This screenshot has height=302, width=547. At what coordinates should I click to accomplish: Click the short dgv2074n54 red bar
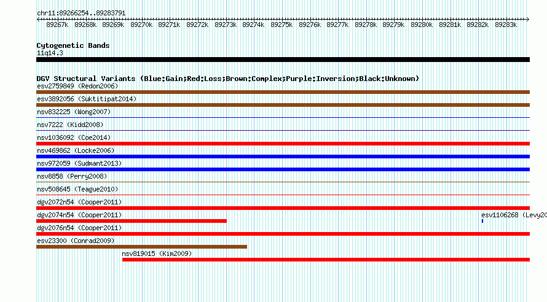[132, 221]
